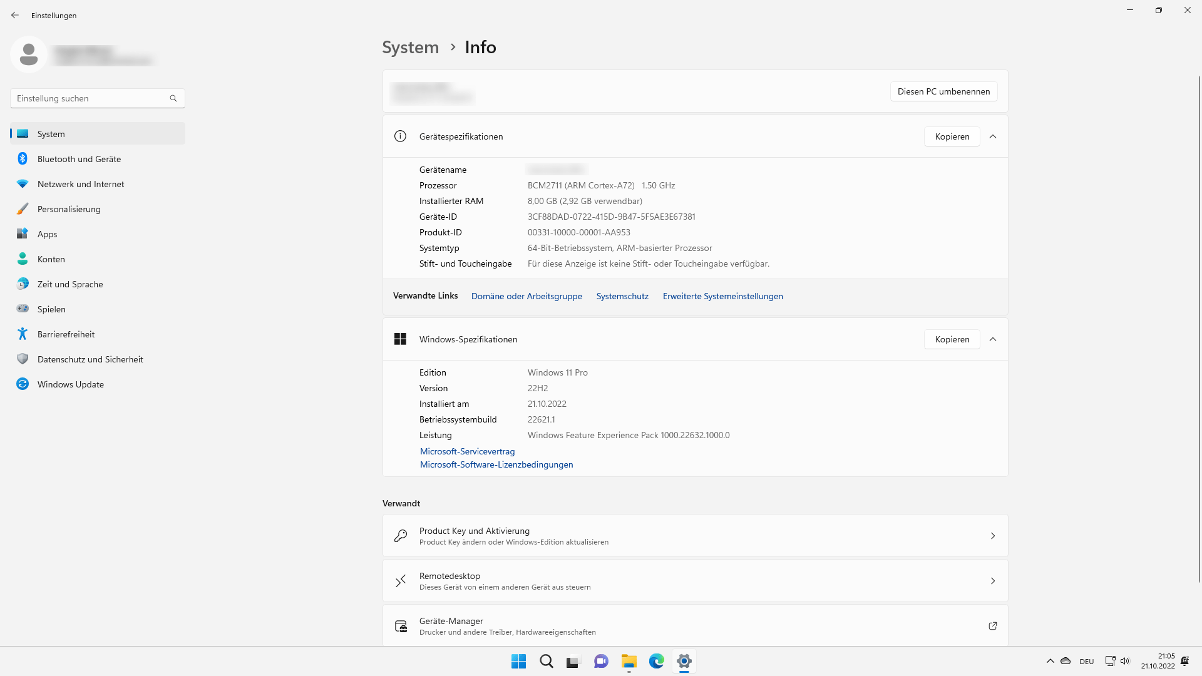Open taskbar Search

point(546,661)
